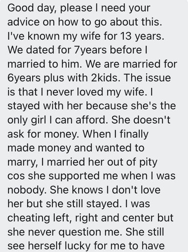The image size is (188, 252).
Task: Select the sentence 'She knows I don't love'
Action: coord(105,190)
